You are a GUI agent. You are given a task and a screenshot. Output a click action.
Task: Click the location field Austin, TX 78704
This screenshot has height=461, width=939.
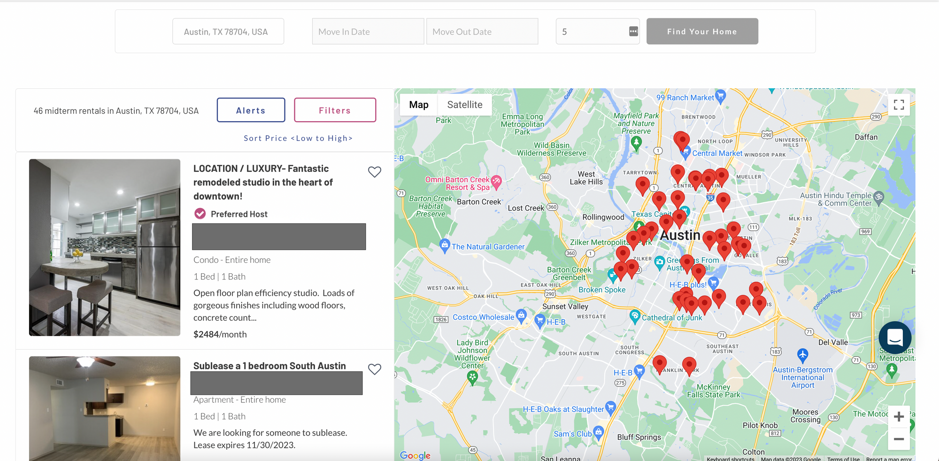click(228, 31)
